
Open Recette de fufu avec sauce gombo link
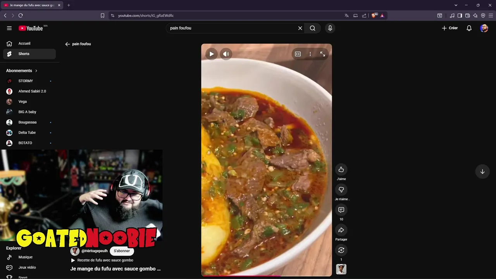point(105,260)
